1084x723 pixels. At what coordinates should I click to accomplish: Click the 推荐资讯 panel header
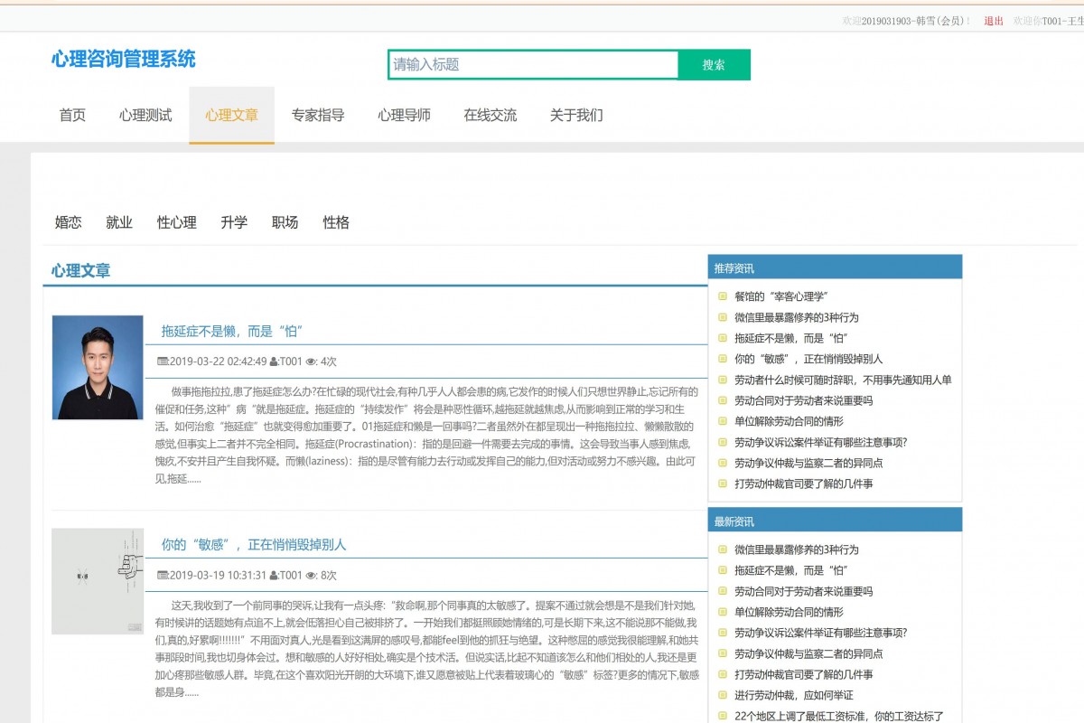coord(835,266)
